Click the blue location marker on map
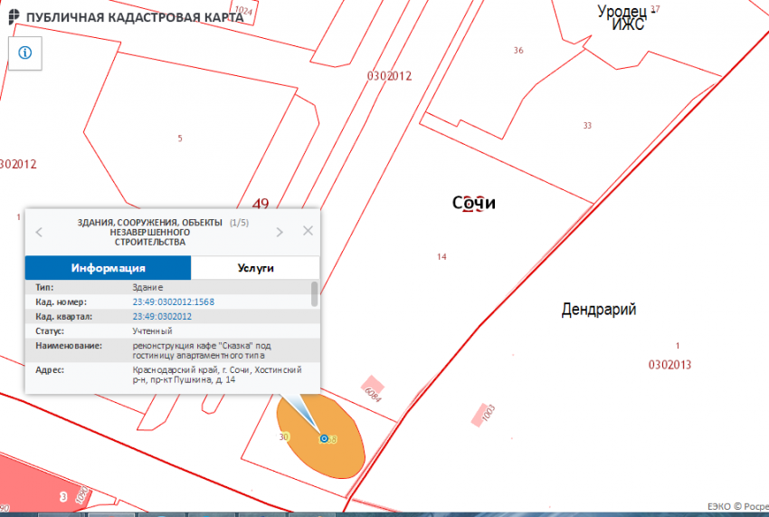This screenshot has width=769, height=517. click(323, 438)
